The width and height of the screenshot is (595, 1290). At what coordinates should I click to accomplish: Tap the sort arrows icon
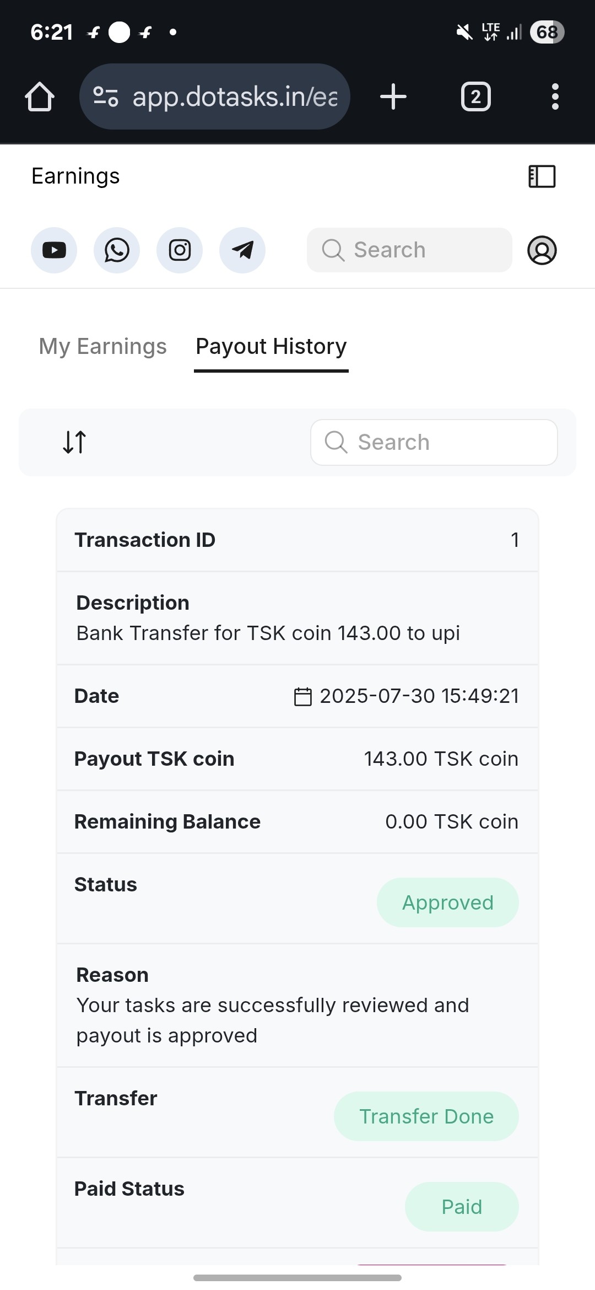74,442
